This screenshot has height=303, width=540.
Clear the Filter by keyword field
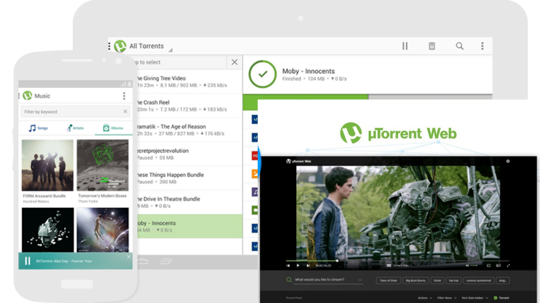(125, 112)
